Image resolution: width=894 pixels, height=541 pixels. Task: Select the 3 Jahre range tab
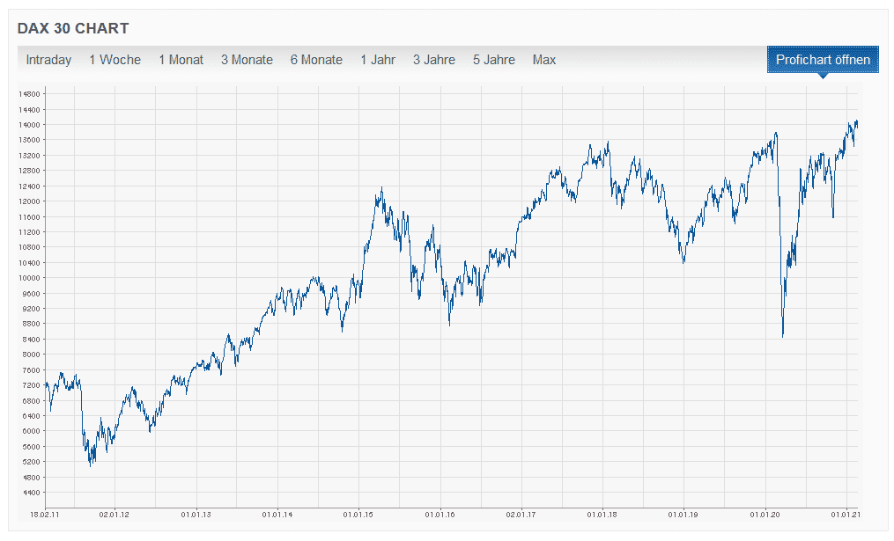coord(434,60)
